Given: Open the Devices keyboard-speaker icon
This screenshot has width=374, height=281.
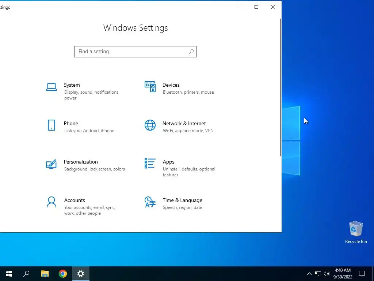Looking at the screenshot, I should tap(150, 87).
